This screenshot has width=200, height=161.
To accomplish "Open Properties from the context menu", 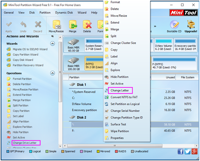I will click(x=117, y=138).
